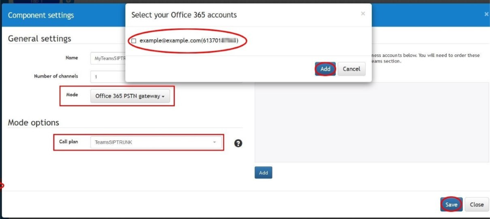Select the example@example.com account label

(x=188, y=41)
